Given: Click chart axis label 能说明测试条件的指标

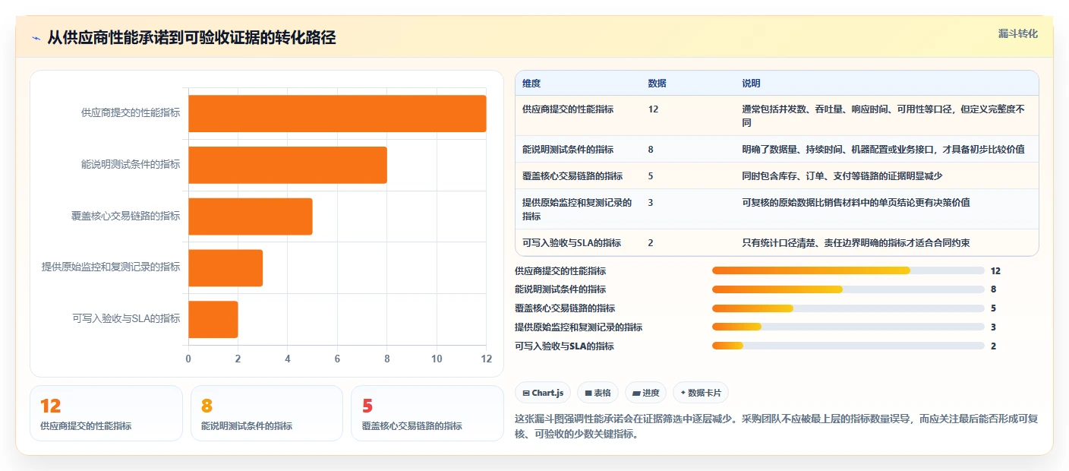Looking at the screenshot, I should pos(131,165).
